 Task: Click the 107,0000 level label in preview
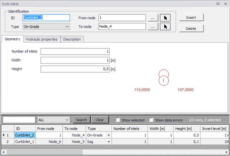point(185,90)
